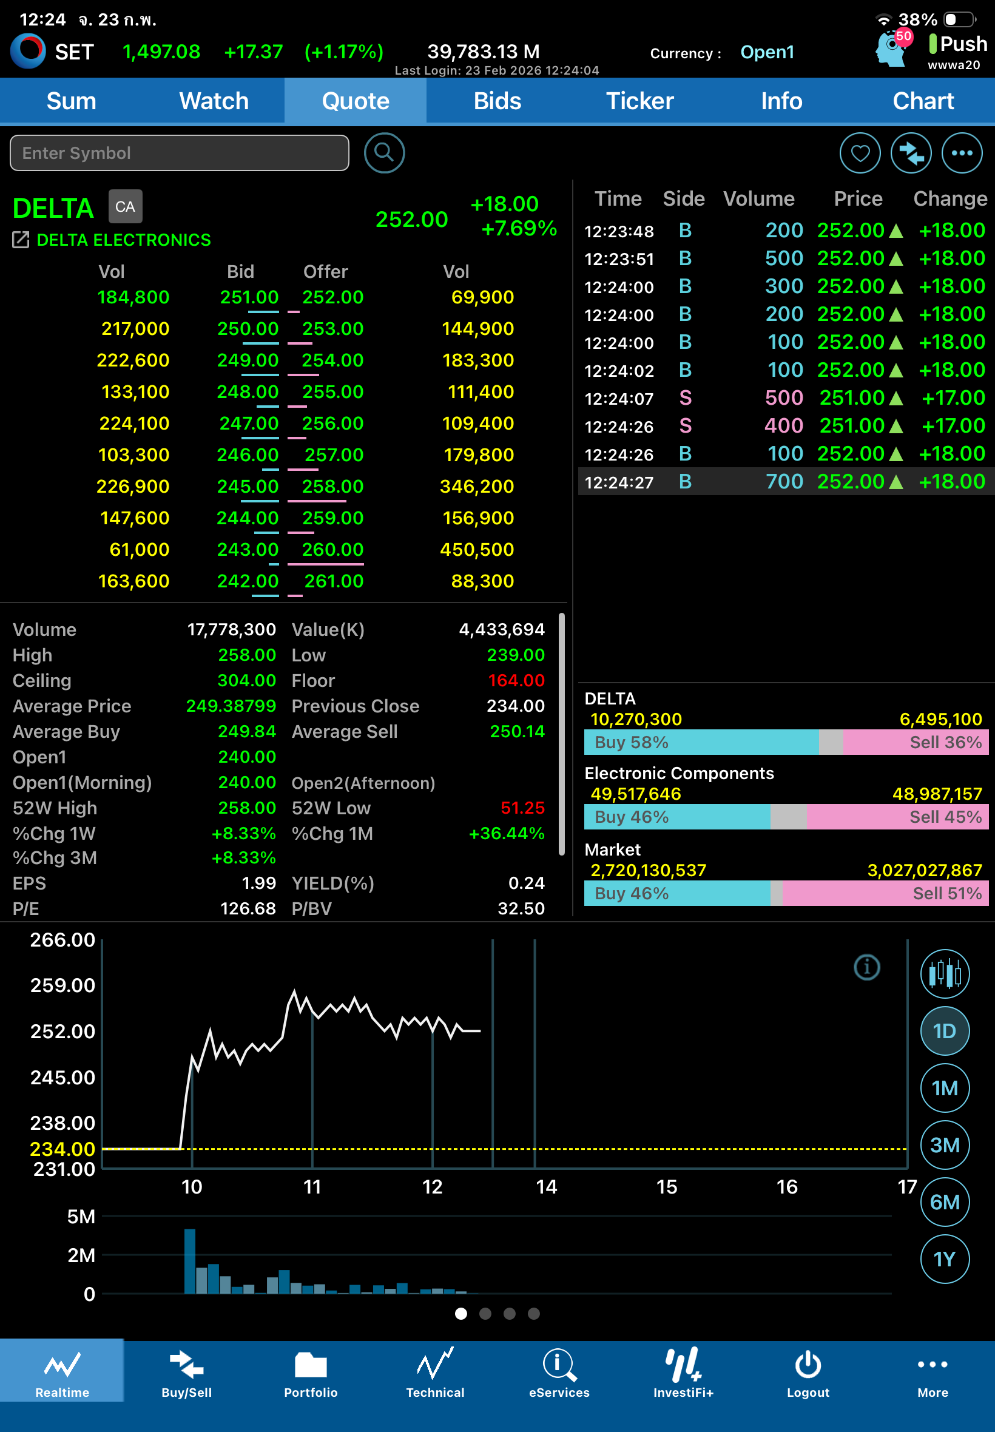Viewport: 995px width, 1432px height.
Task: Tap the best bid price 251.00
Action: (249, 297)
